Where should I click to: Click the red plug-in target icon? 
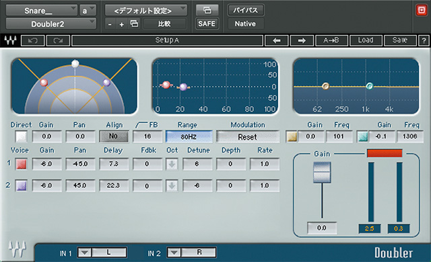[421, 11]
